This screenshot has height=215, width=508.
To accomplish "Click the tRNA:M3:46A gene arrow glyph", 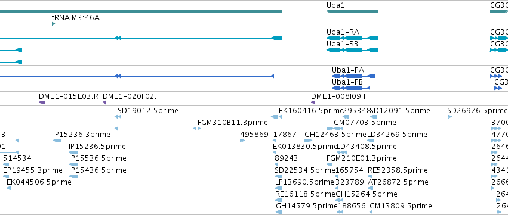I will [x=54, y=24].
